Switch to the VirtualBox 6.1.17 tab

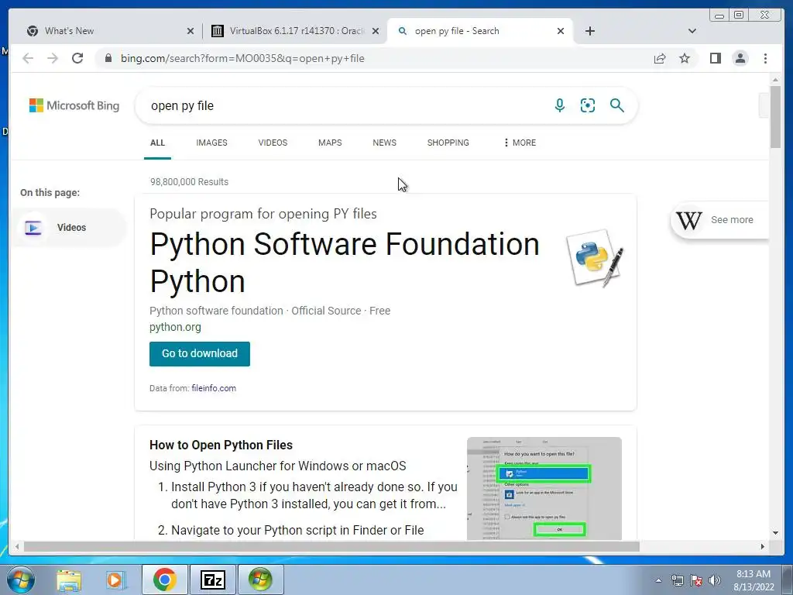(x=294, y=31)
